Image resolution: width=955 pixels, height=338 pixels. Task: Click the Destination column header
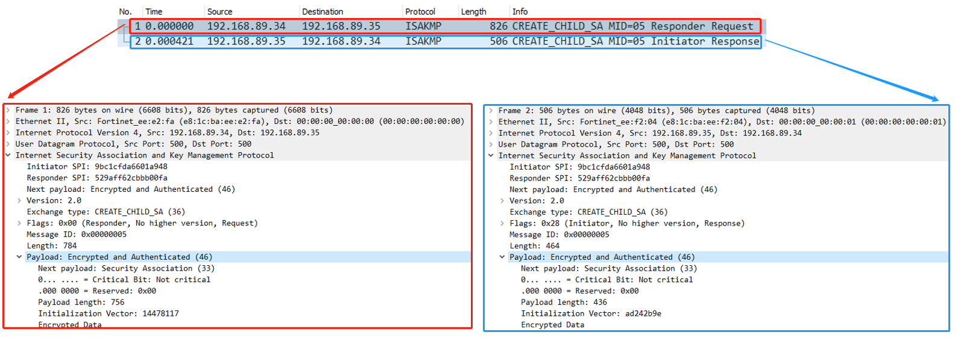pos(323,11)
